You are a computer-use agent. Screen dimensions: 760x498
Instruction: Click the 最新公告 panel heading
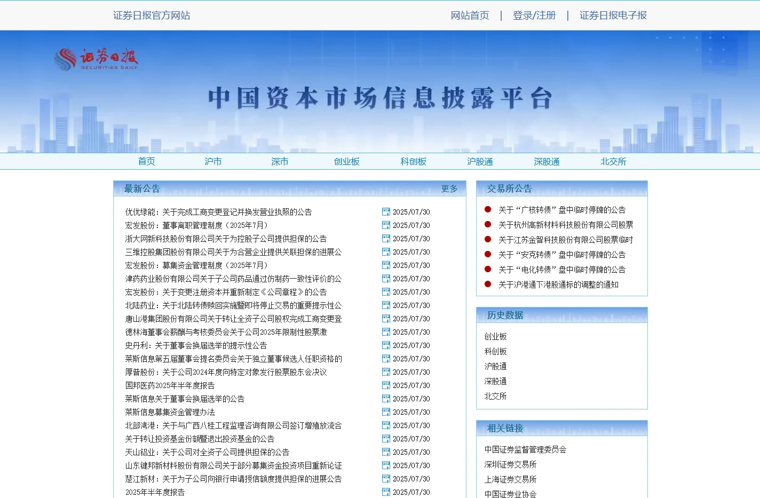pyautogui.click(x=142, y=188)
